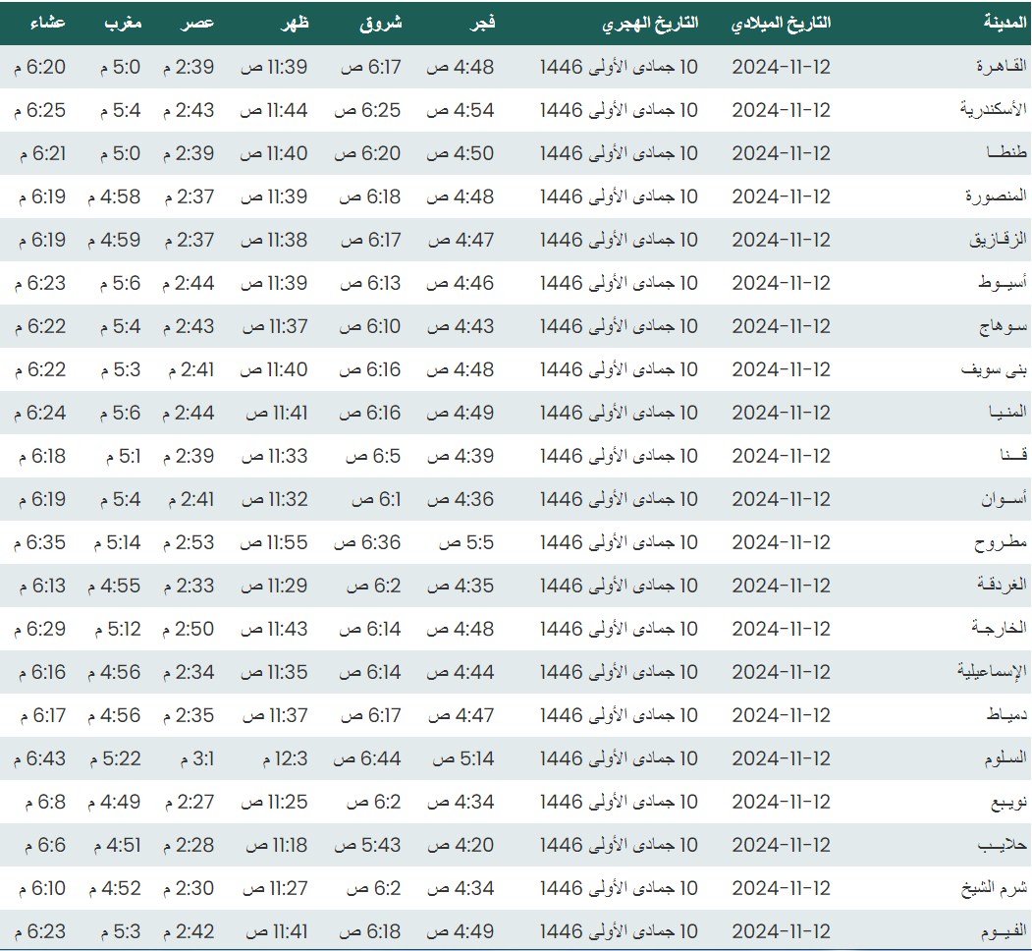The height and width of the screenshot is (951, 1032).
Task: Click the التاريخ الهجري column header
Action: (651, 23)
